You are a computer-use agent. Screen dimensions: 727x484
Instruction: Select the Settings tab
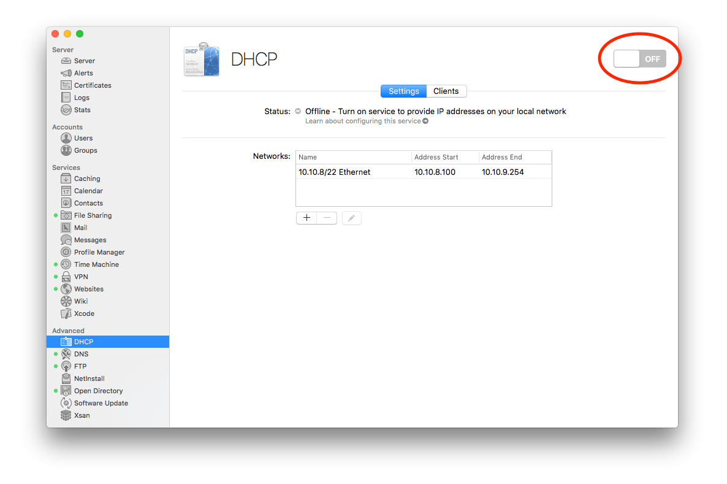404,91
